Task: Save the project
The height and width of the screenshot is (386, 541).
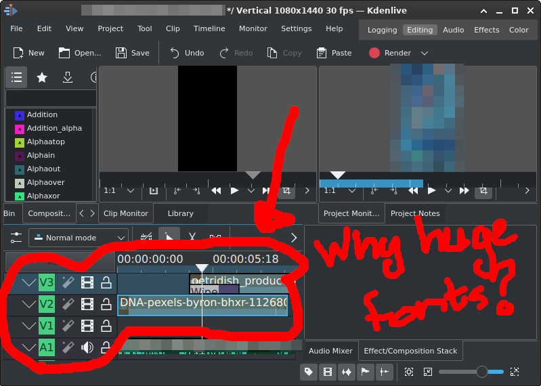Action: [x=132, y=53]
